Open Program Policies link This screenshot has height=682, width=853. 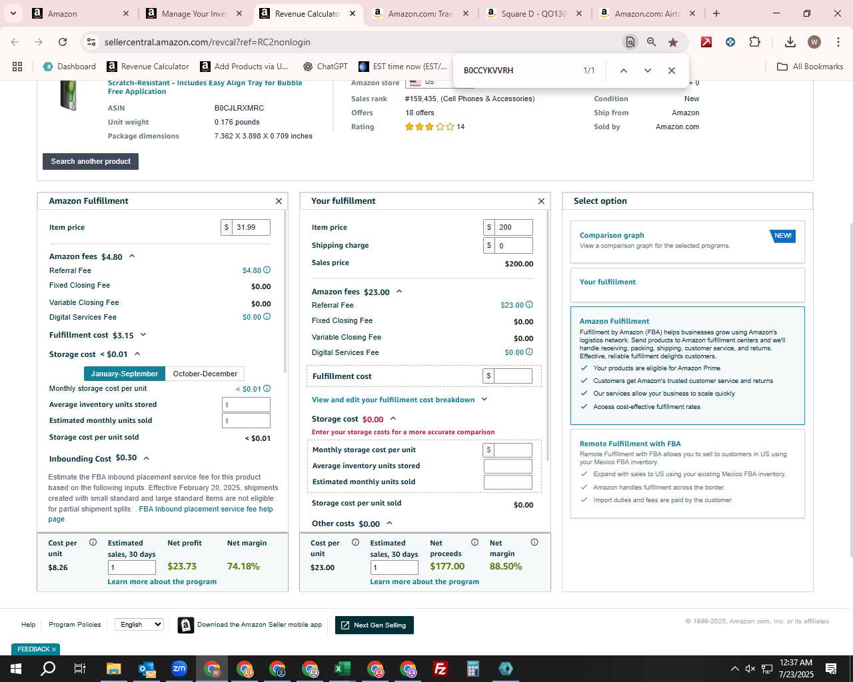75,625
